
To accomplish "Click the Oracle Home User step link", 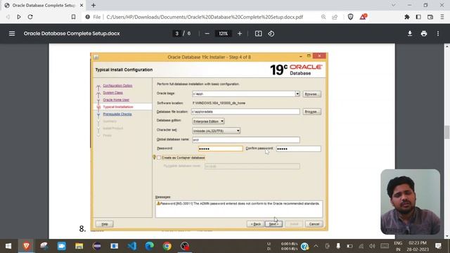I will (116, 100).
